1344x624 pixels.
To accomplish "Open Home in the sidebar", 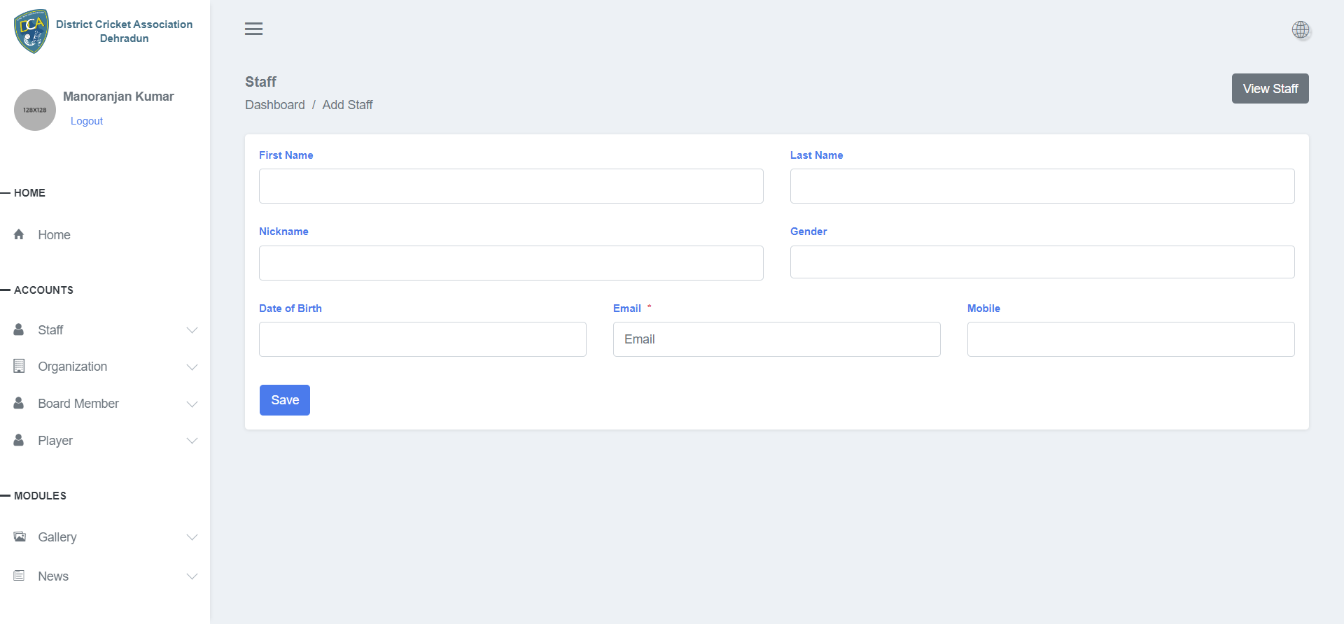I will point(54,235).
